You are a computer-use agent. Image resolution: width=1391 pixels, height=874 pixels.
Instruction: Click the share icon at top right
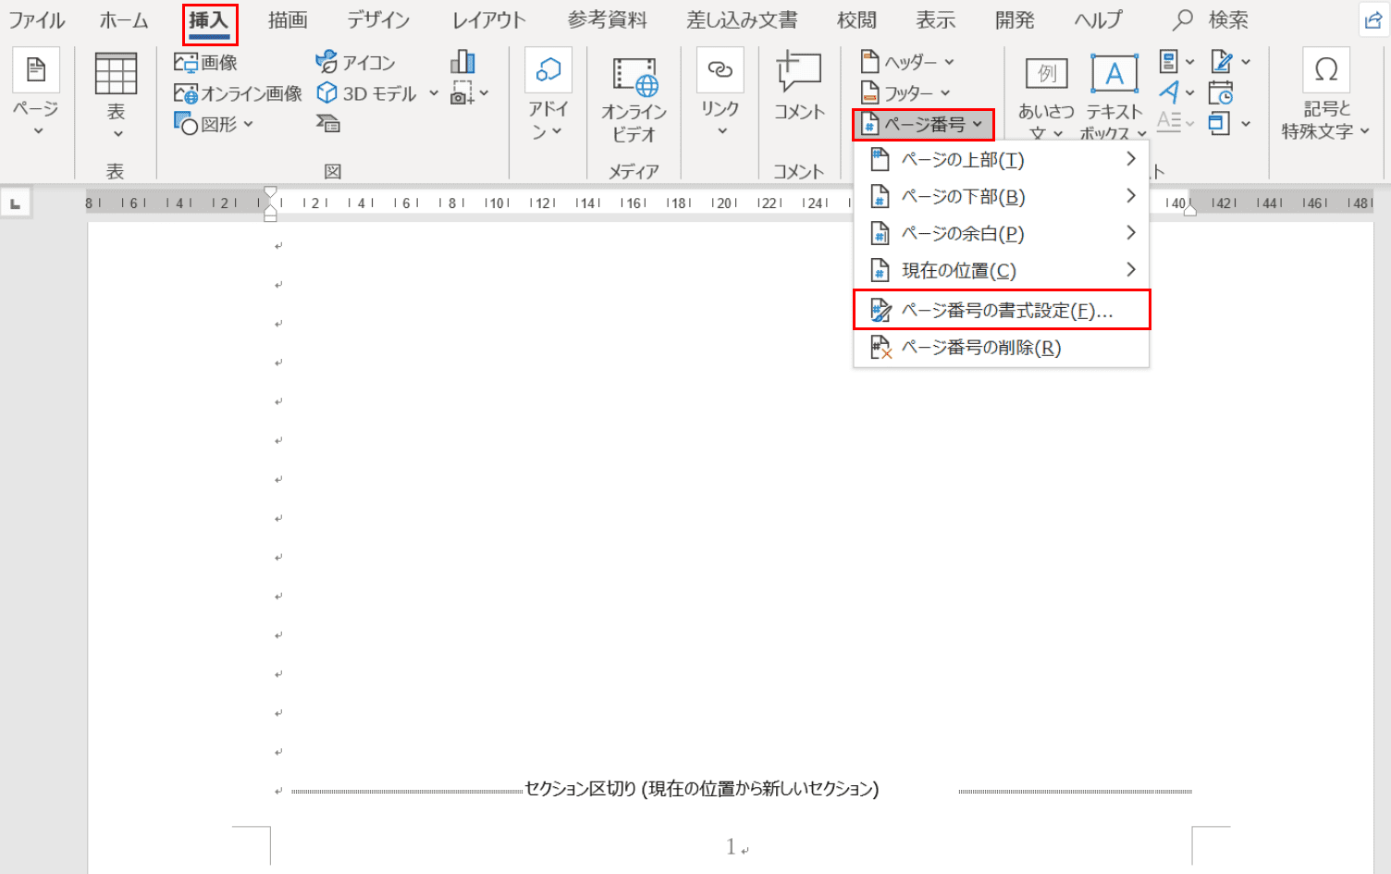click(x=1373, y=21)
